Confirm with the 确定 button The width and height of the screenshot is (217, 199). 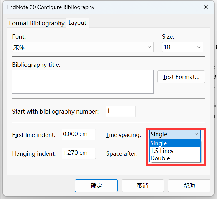[96, 186]
